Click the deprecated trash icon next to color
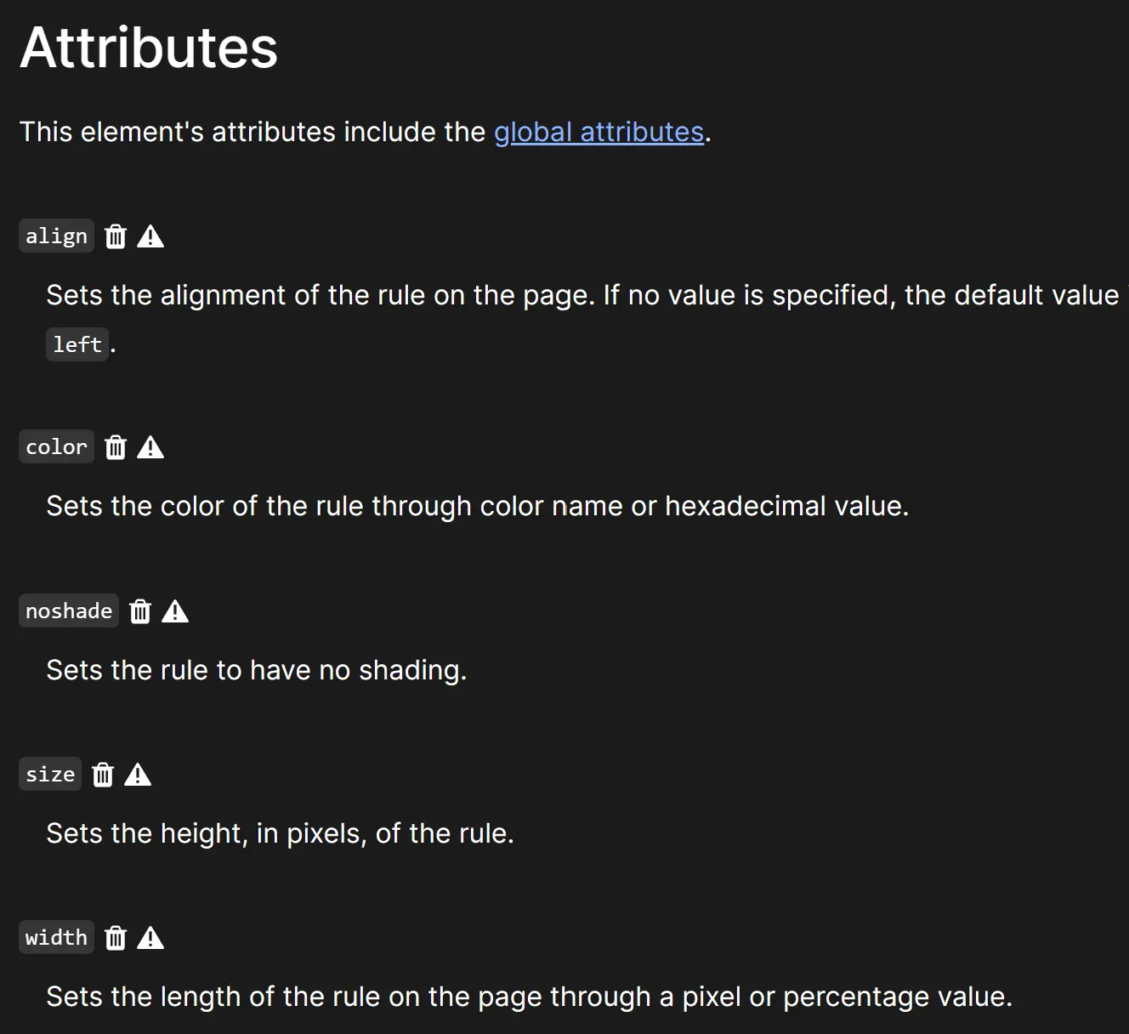Viewport: 1129px width, 1034px height. click(116, 447)
